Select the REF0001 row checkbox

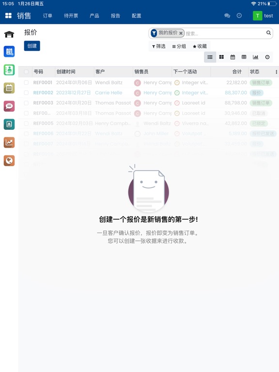tap(26, 82)
